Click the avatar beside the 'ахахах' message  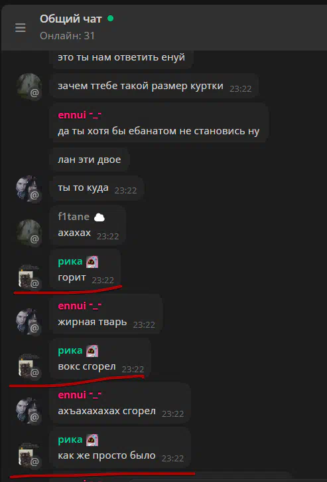[x=29, y=233]
